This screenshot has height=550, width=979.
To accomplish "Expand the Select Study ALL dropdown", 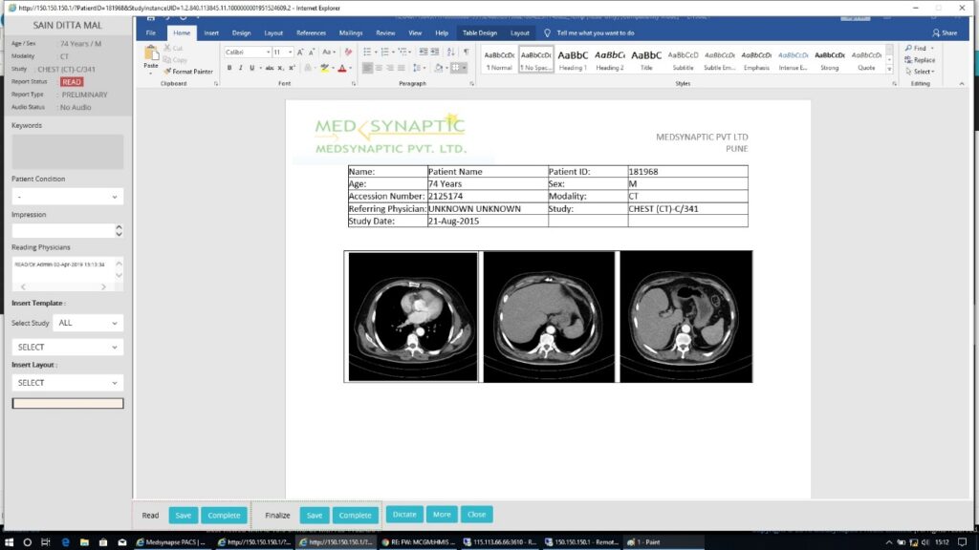I will tap(88, 323).
